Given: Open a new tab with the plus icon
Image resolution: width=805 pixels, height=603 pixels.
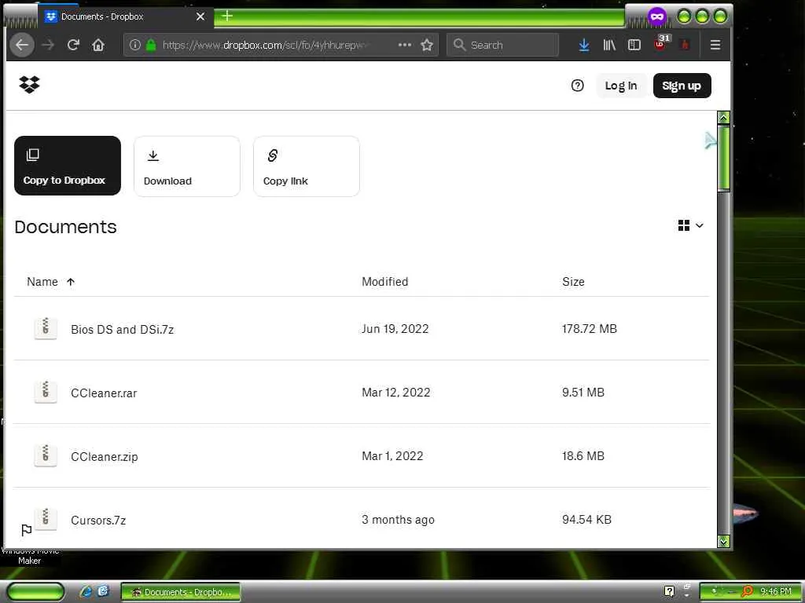Looking at the screenshot, I should [227, 16].
